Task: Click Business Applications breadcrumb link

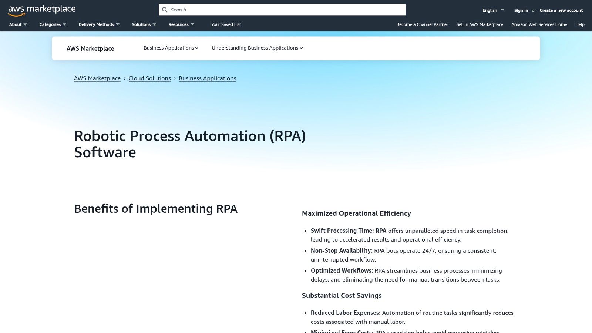Action: [x=208, y=78]
